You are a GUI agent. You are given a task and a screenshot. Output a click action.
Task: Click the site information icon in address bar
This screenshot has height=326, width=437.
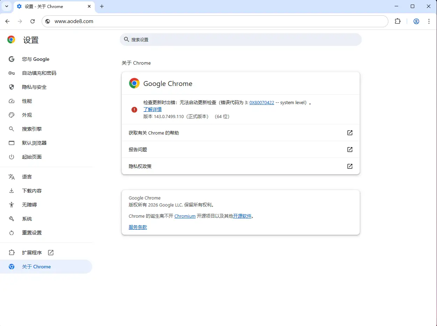[48, 21]
